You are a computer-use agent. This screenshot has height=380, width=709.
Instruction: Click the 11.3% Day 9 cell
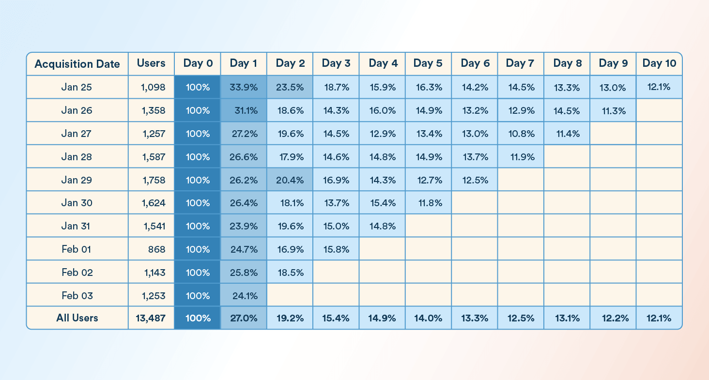click(613, 110)
